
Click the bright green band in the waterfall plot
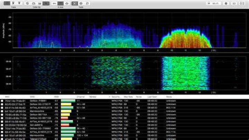(x=185, y=73)
